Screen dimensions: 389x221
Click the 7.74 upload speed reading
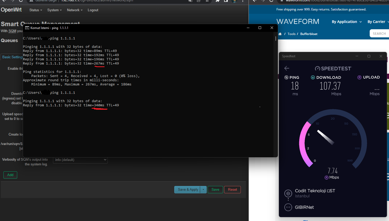click(333, 171)
